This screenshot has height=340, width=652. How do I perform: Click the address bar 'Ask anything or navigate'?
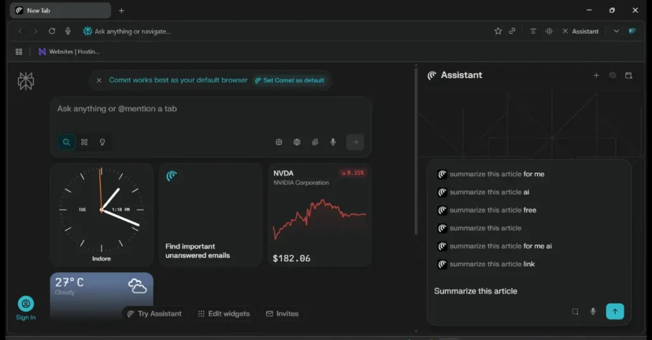coord(132,31)
